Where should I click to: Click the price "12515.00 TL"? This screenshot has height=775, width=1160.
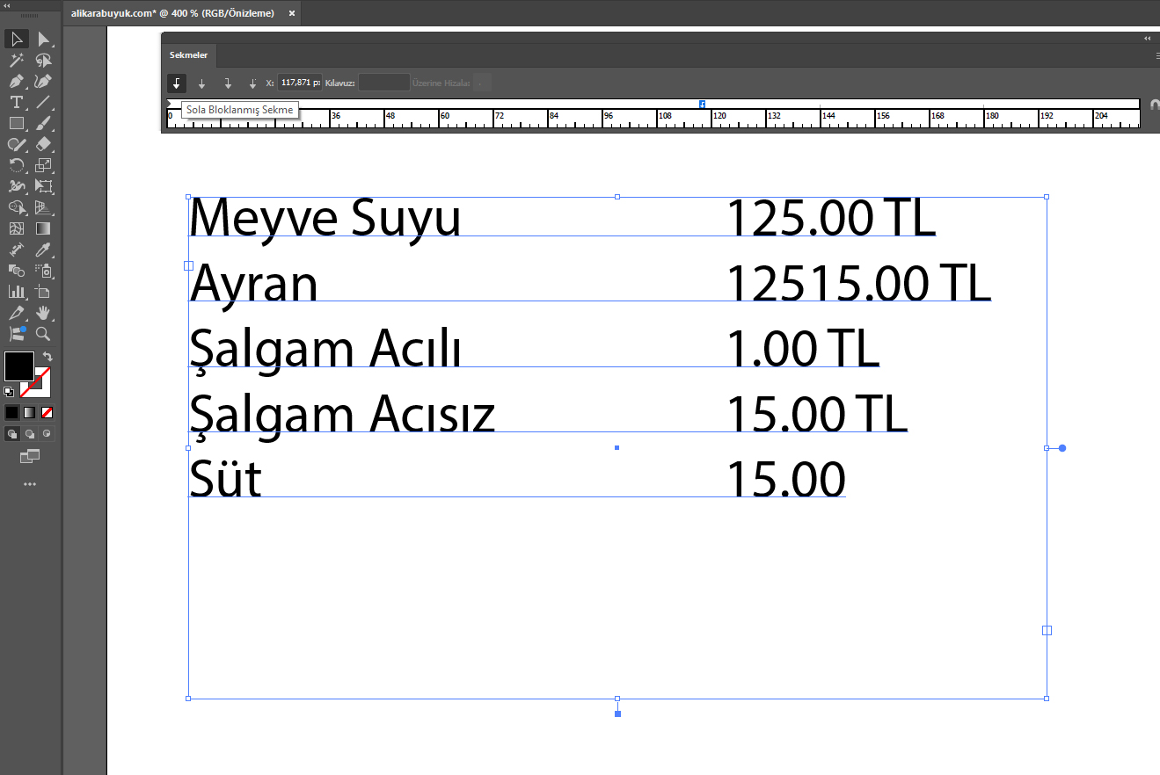859,282
